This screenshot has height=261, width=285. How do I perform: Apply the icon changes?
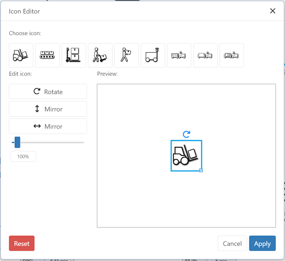click(262, 243)
